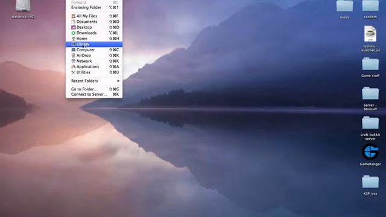Select Desktop in the Go menu

click(94, 27)
